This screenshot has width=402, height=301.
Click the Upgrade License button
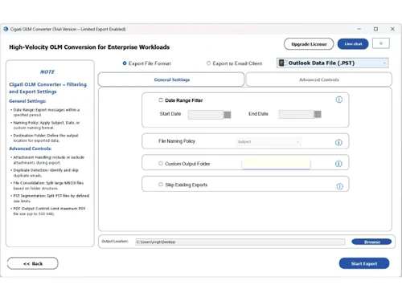tap(309, 44)
